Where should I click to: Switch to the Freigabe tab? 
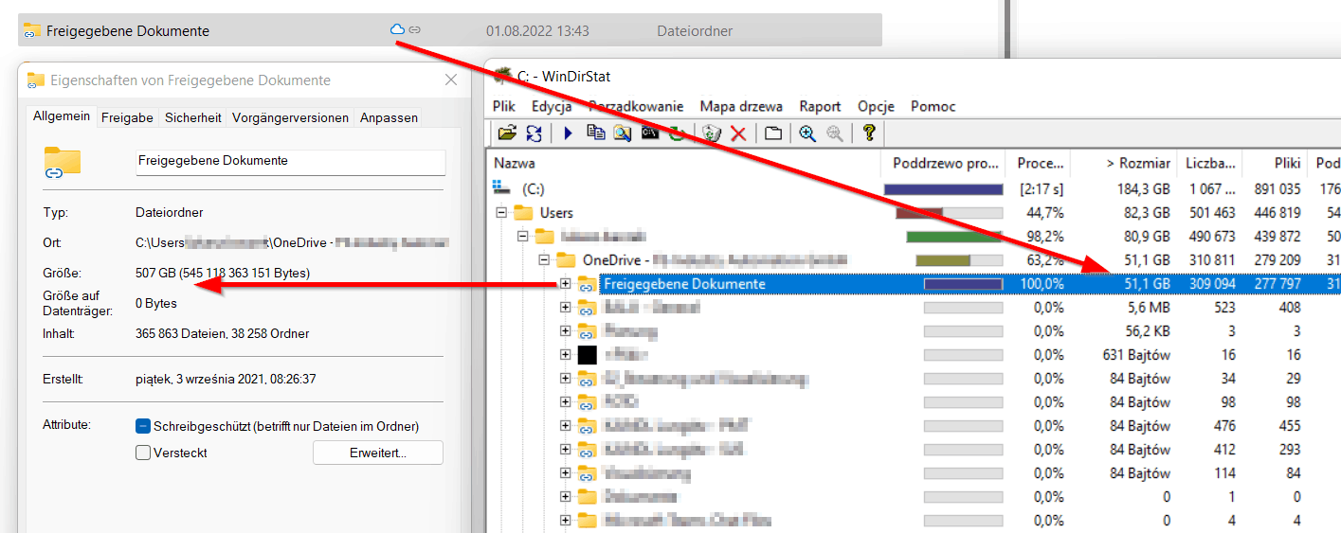point(128,117)
